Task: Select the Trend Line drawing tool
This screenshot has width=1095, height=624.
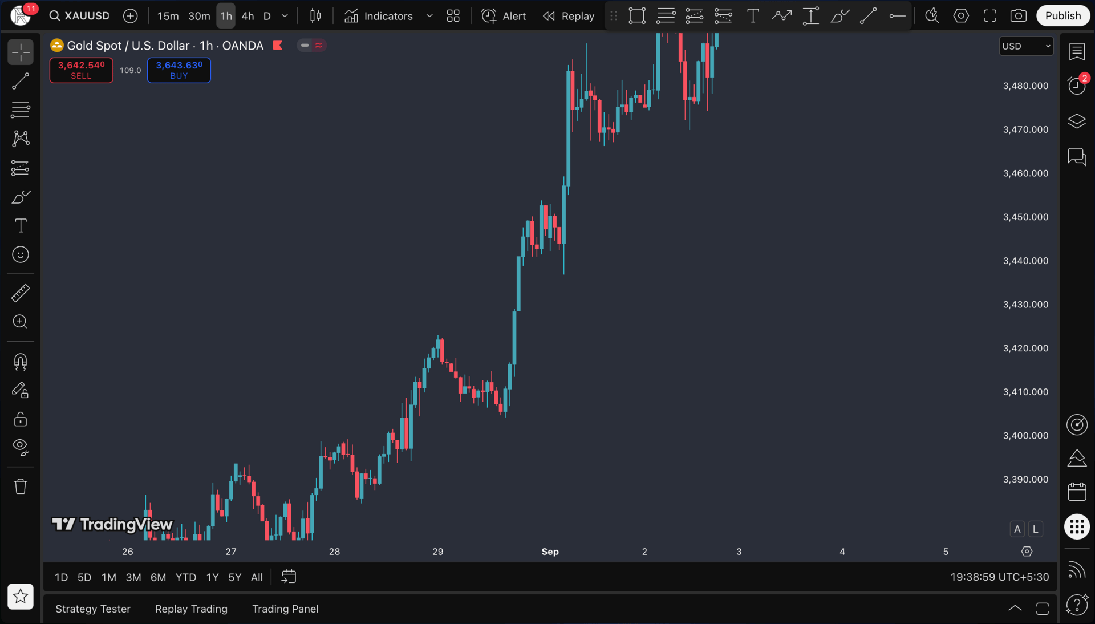Action: (x=21, y=81)
